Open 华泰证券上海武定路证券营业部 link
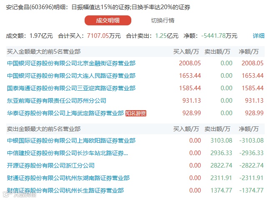Viewport: 273px width, 200px height. point(65,113)
